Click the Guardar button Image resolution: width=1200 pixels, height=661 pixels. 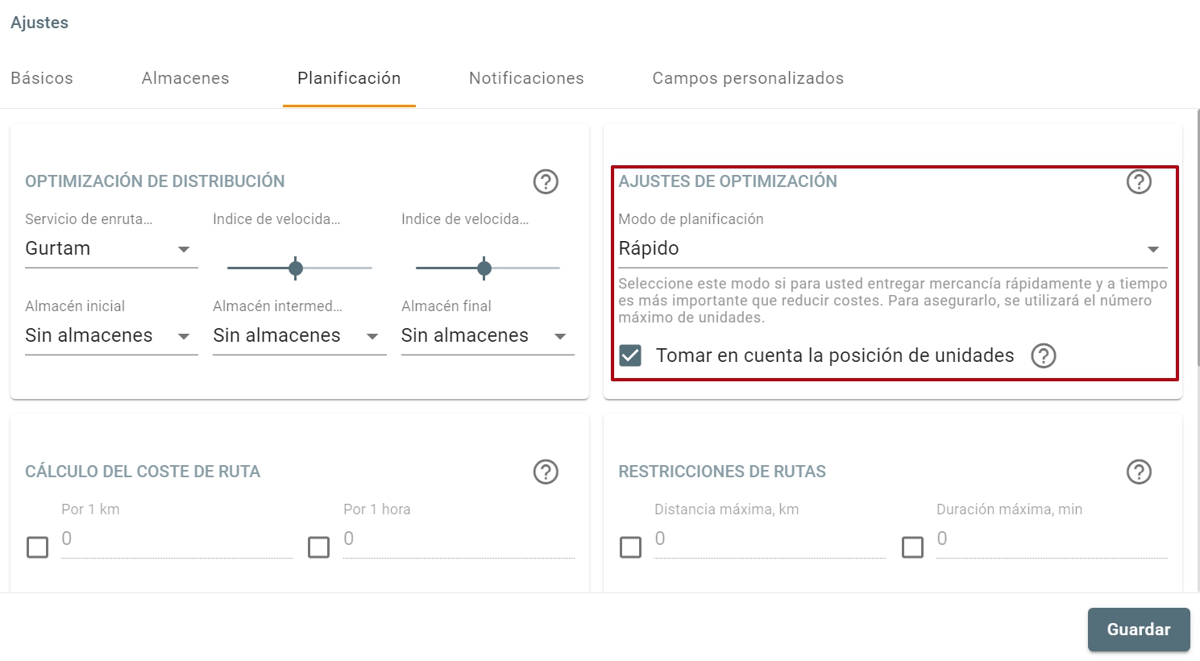click(x=1138, y=630)
